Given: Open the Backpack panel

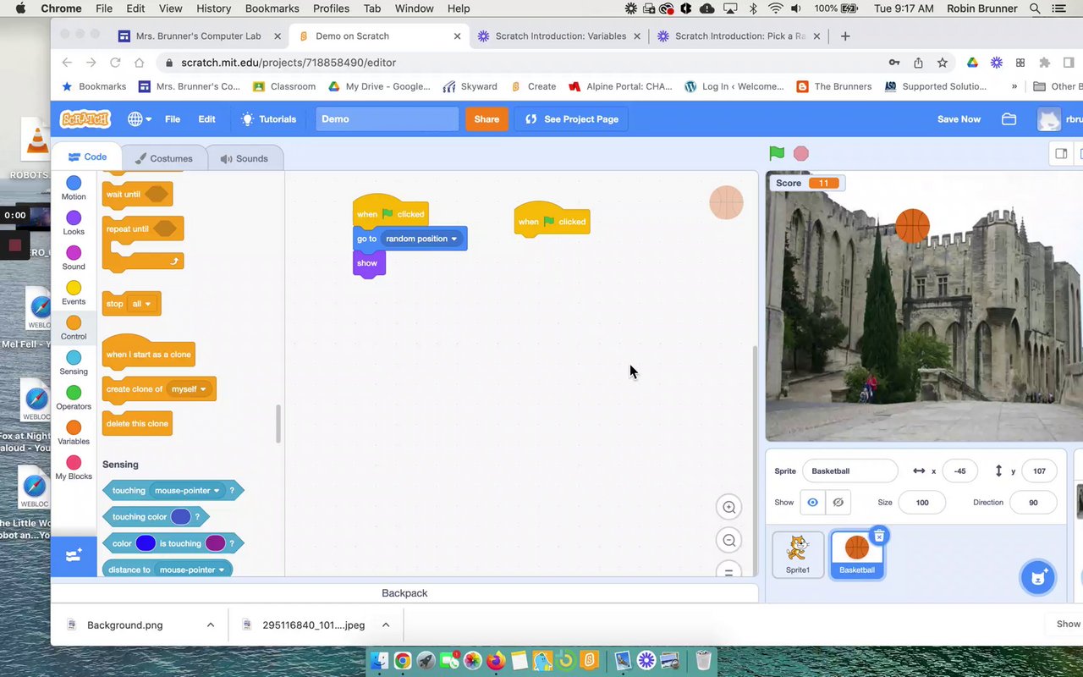Looking at the screenshot, I should 404,593.
